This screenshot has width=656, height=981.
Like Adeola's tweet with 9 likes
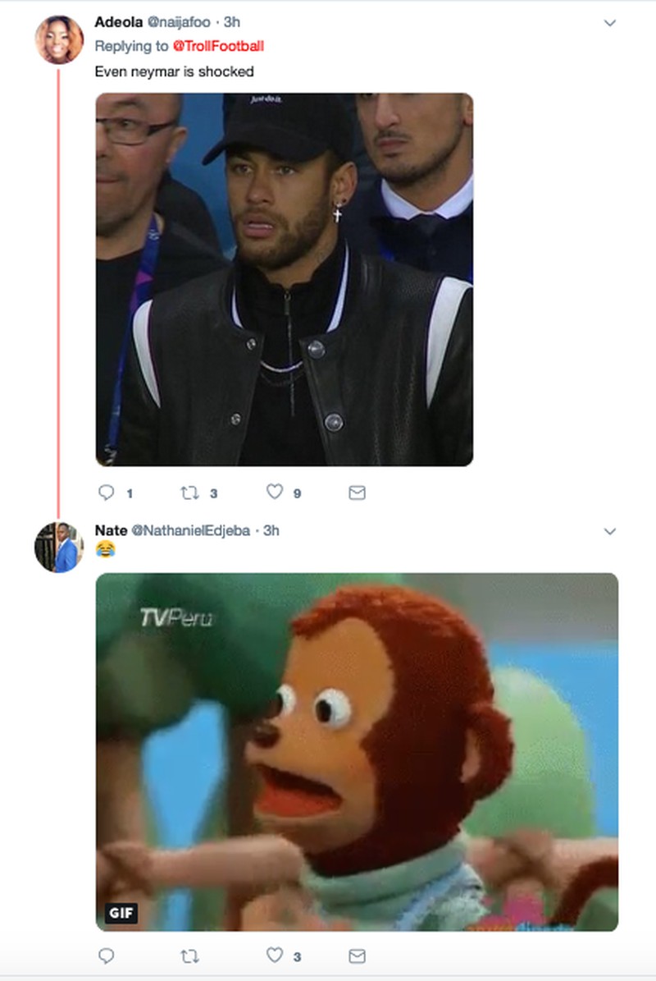[x=275, y=492]
